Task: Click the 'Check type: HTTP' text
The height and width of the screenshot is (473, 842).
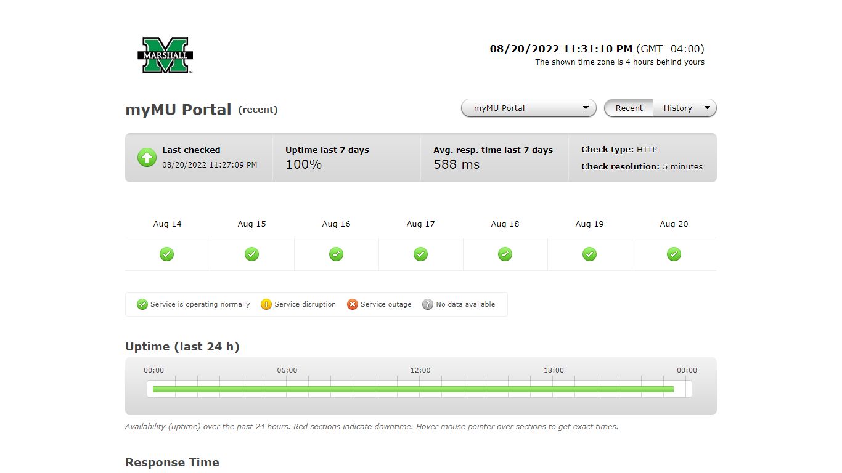Action: tap(619, 149)
